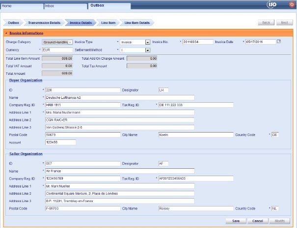Click the Invoice informations header link
Screen dimensions: 297x228
tap(27, 33)
